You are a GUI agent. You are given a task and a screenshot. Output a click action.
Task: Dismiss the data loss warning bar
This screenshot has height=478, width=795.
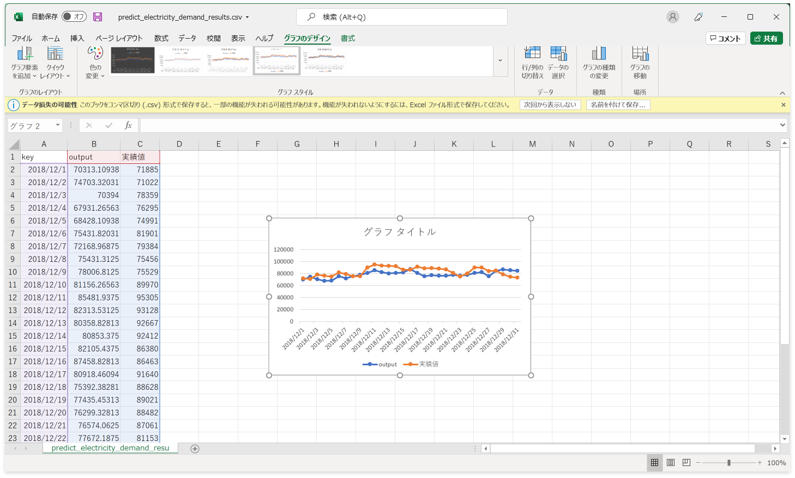(784, 105)
